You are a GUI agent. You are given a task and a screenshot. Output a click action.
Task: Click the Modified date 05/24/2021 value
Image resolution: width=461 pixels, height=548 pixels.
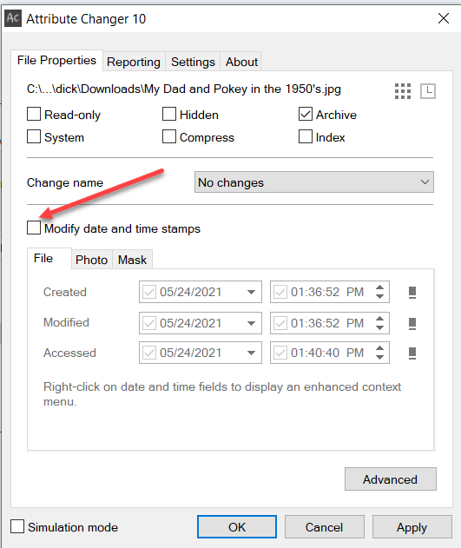pyautogui.click(x=191, y=323)
